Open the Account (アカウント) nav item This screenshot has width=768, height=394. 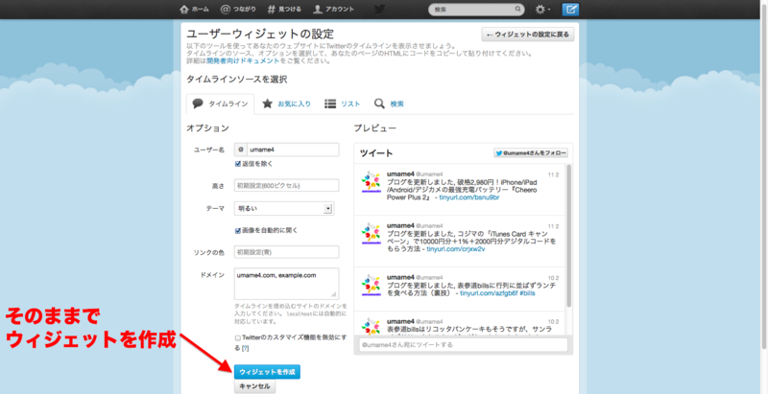(x=333, y=10)
